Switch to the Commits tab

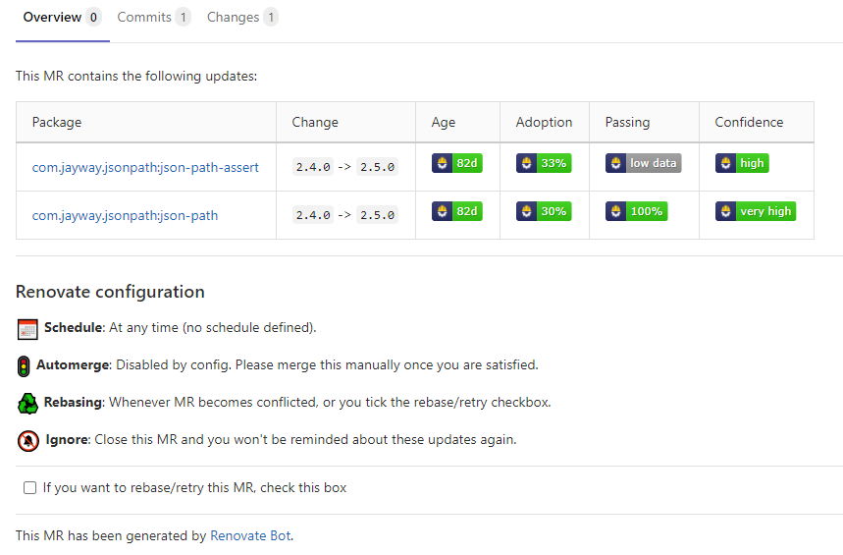click(154, 18)
